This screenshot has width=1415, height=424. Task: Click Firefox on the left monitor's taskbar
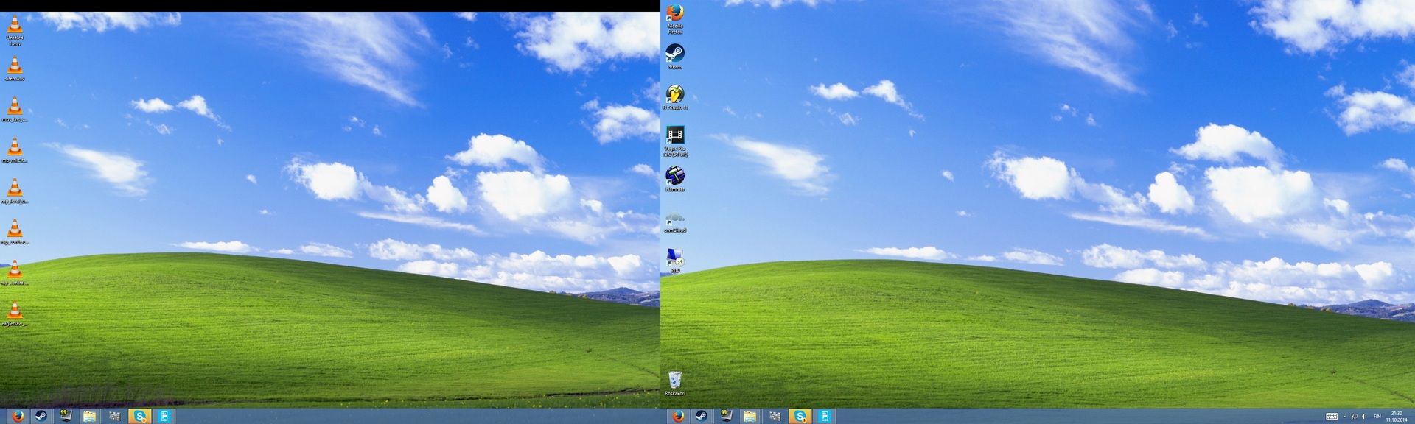pos(18,416)
